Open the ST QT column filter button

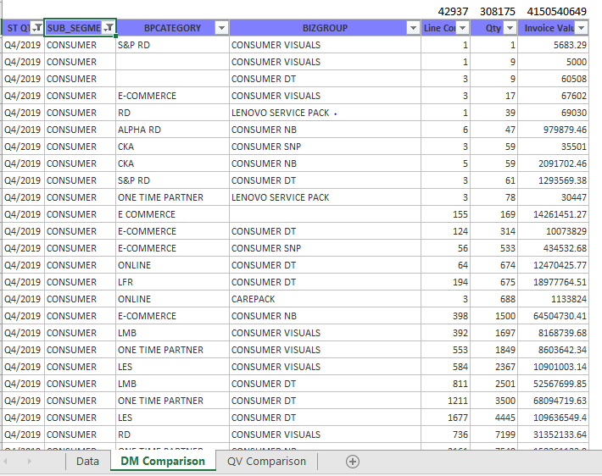36,28
